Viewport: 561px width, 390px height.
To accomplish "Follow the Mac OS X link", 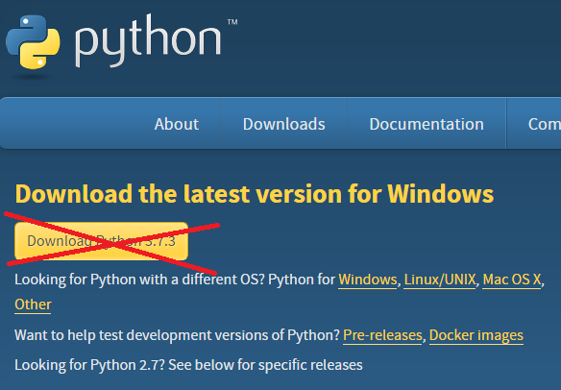I will [512, 280].
